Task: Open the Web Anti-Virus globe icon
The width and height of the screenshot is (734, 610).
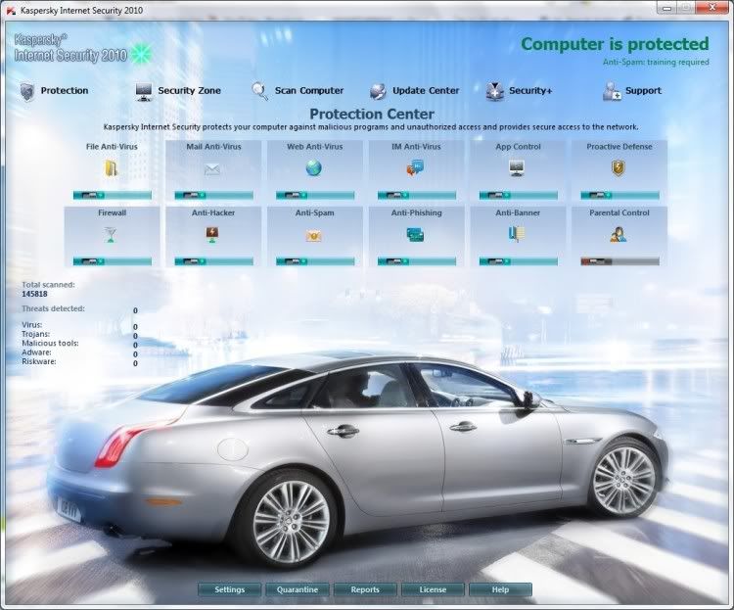Action: (313, 168)
